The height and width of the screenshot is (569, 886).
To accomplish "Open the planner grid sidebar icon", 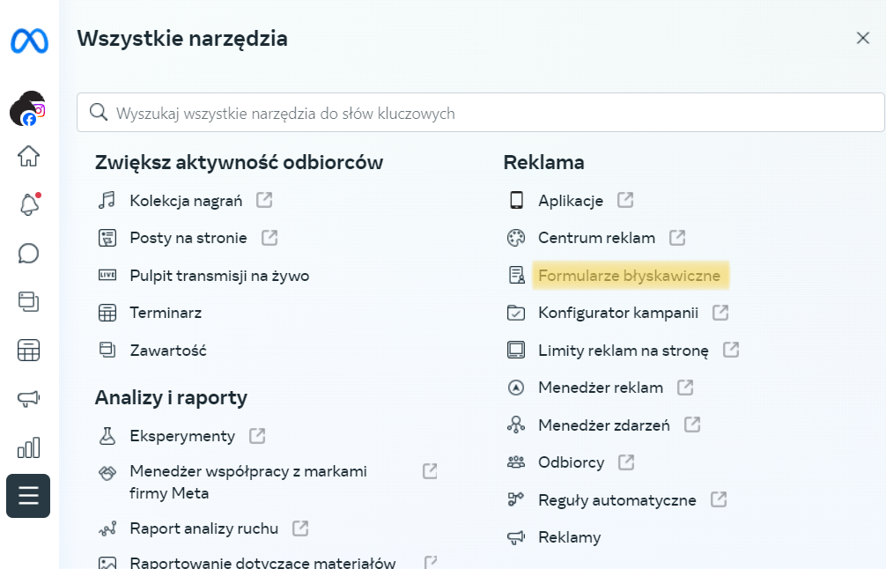I will click(x=29, y=351).
